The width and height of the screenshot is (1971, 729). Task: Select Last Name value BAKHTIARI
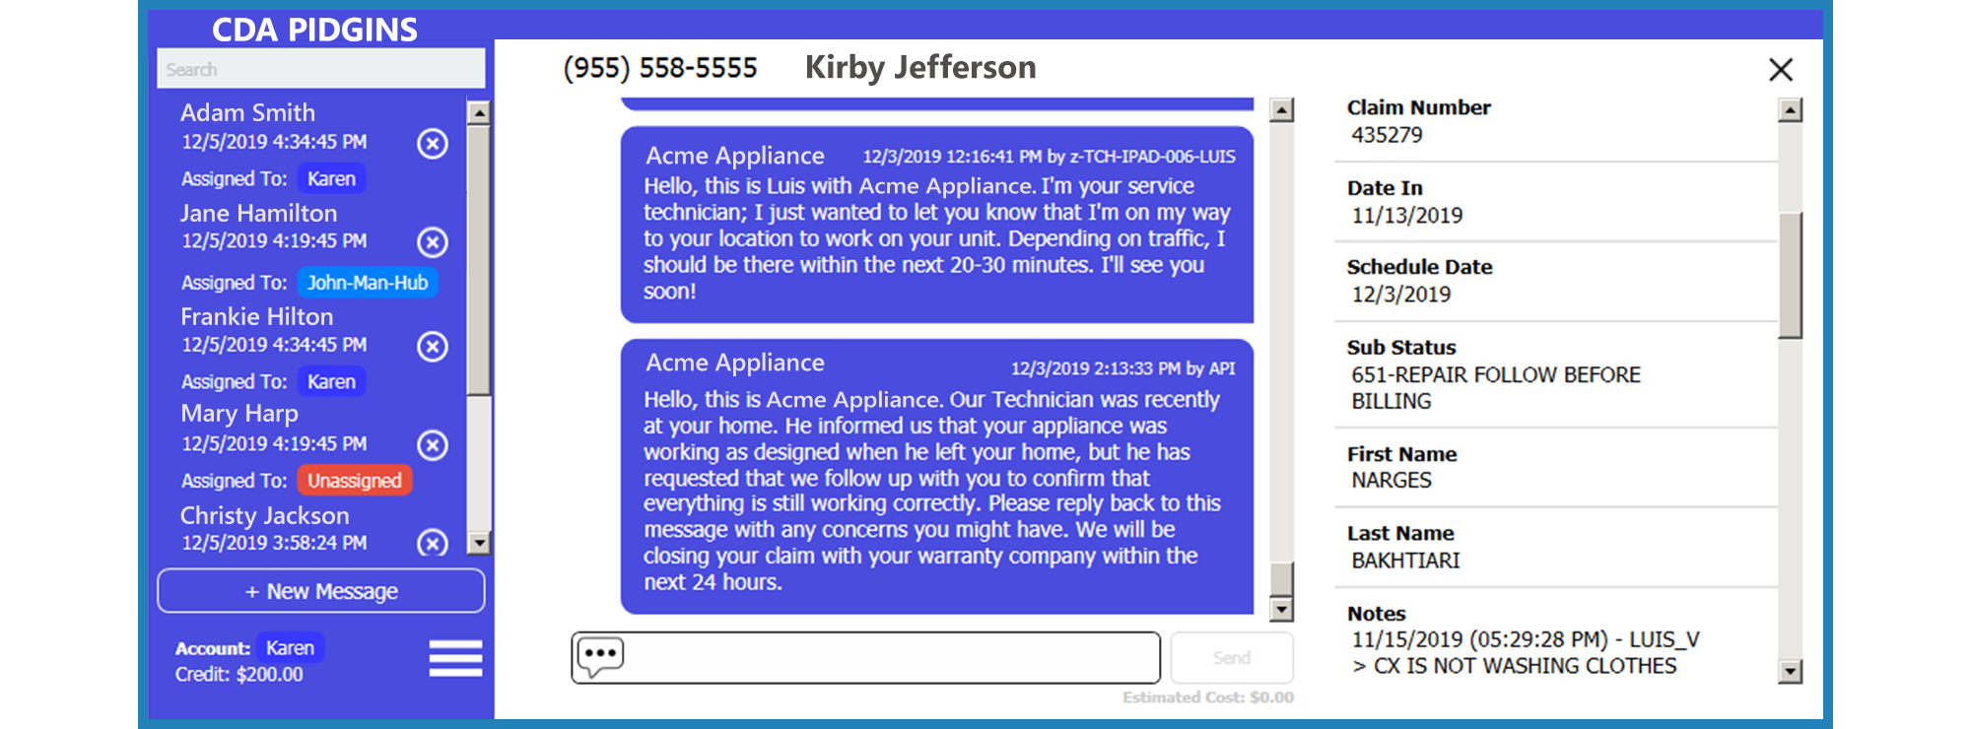1406,561
